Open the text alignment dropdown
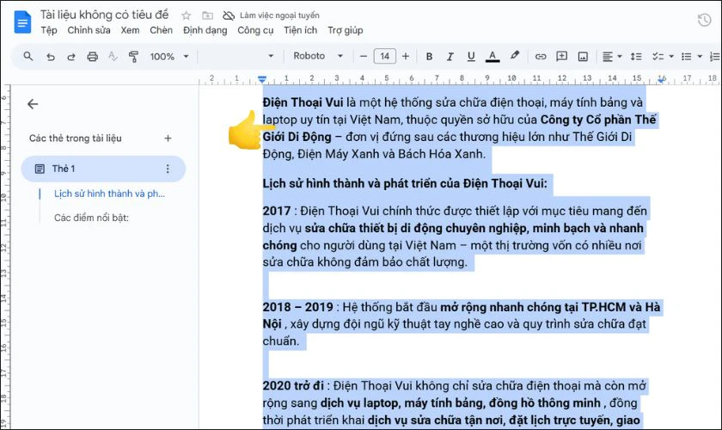The height and width of the screenshot is (430, 722). pos(612,56)
